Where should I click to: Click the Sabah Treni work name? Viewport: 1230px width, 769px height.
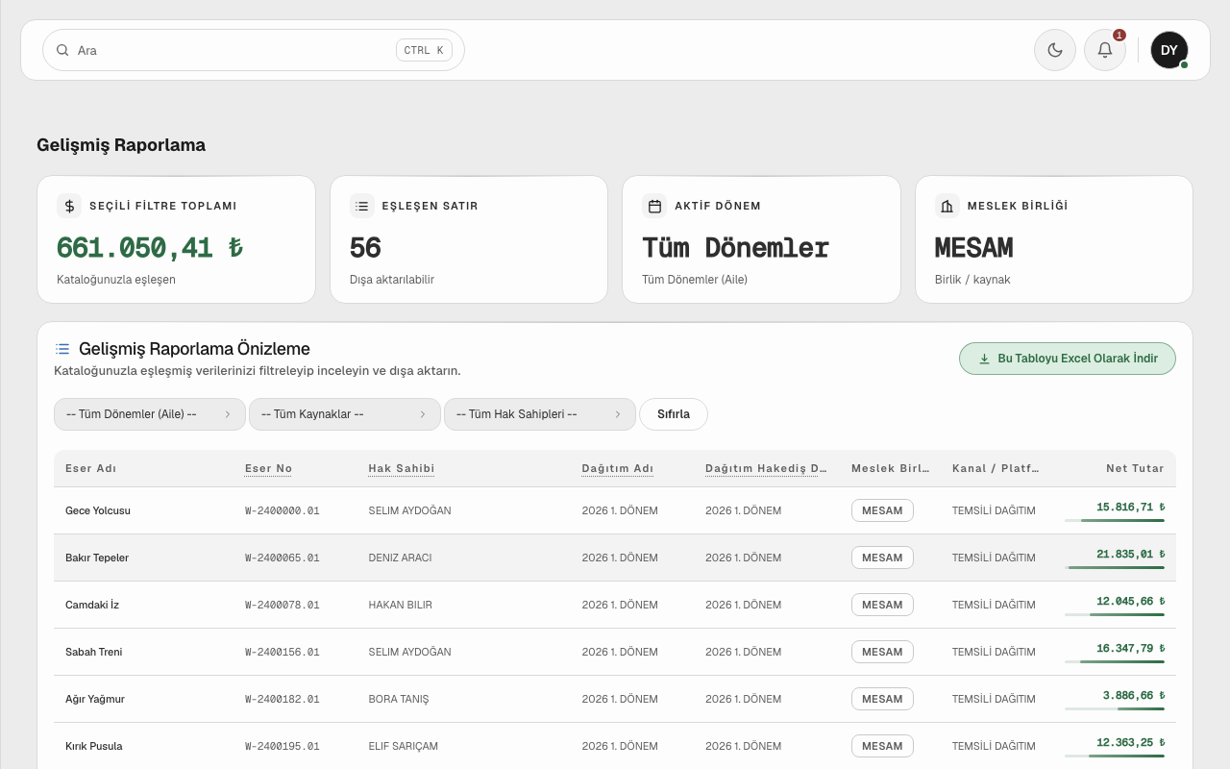[94, 652]
